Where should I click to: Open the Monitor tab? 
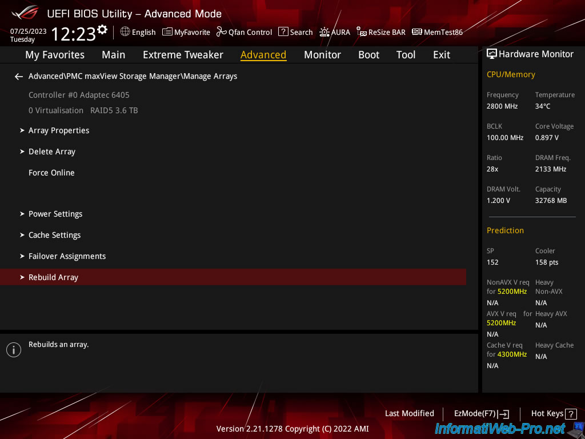[x=322, y=55]
